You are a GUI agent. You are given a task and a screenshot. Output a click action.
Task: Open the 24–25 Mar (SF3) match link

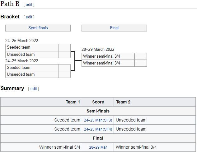click(98, 120)
